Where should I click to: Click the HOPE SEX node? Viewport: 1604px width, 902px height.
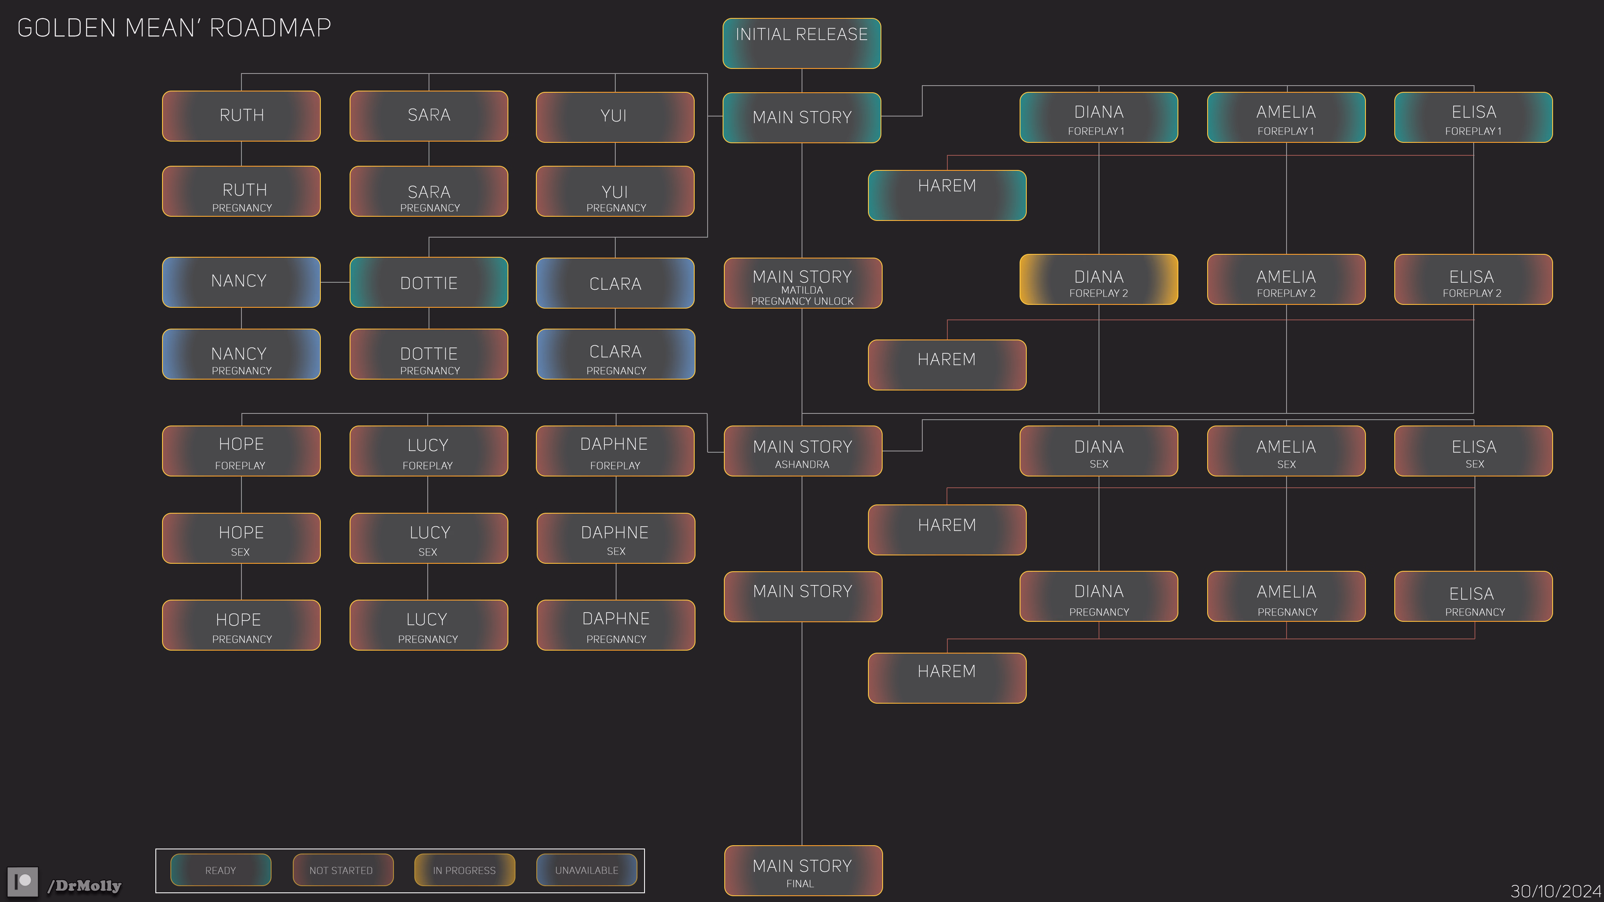click(241, 538)
